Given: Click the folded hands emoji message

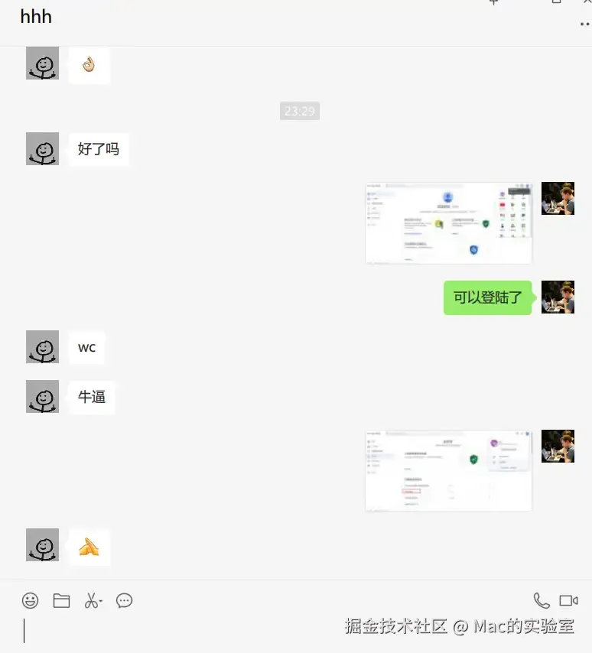Looking at the screenshot, I should point(89,547).
